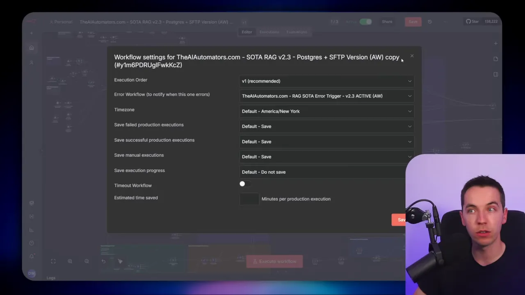This screenshot has height=295, width=525.
Task: Switch to the Executions tab
Action: 269,32
